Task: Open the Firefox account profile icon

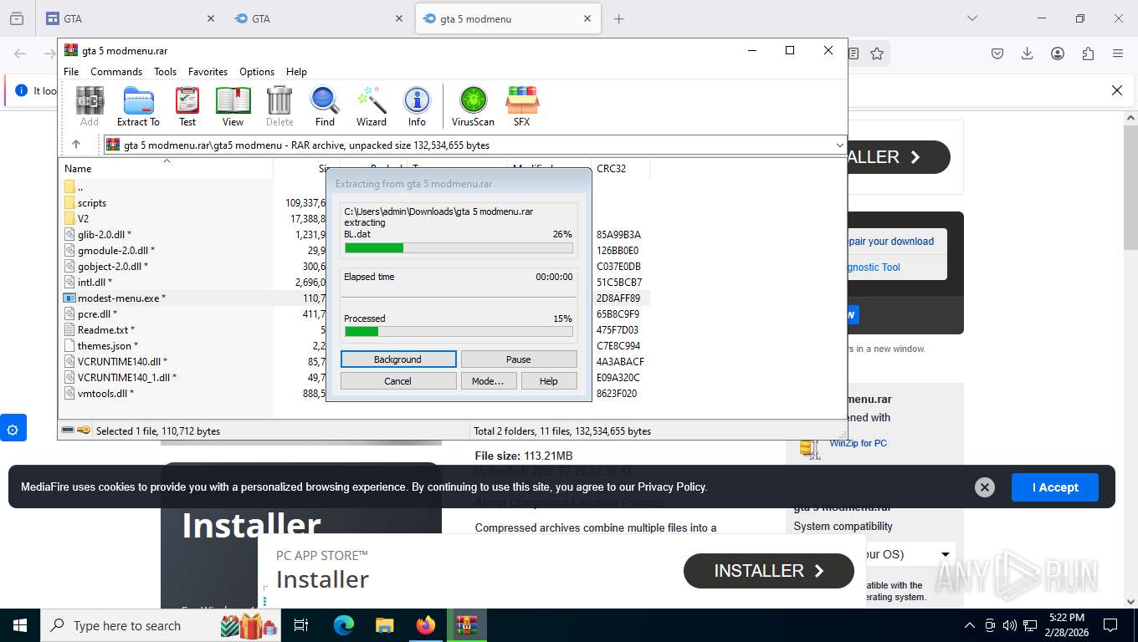Action: 1058,53
